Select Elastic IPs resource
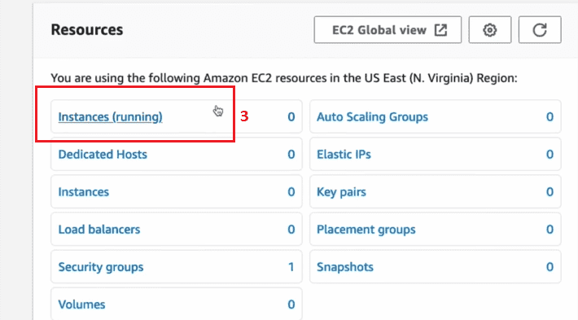 pyautogui.click(x=344, y=155)
